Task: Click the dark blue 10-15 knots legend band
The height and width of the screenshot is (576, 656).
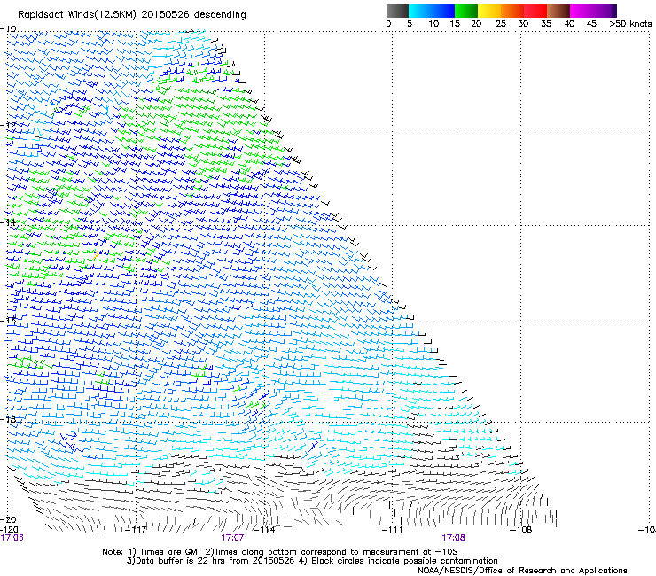Action: point(443,11)
